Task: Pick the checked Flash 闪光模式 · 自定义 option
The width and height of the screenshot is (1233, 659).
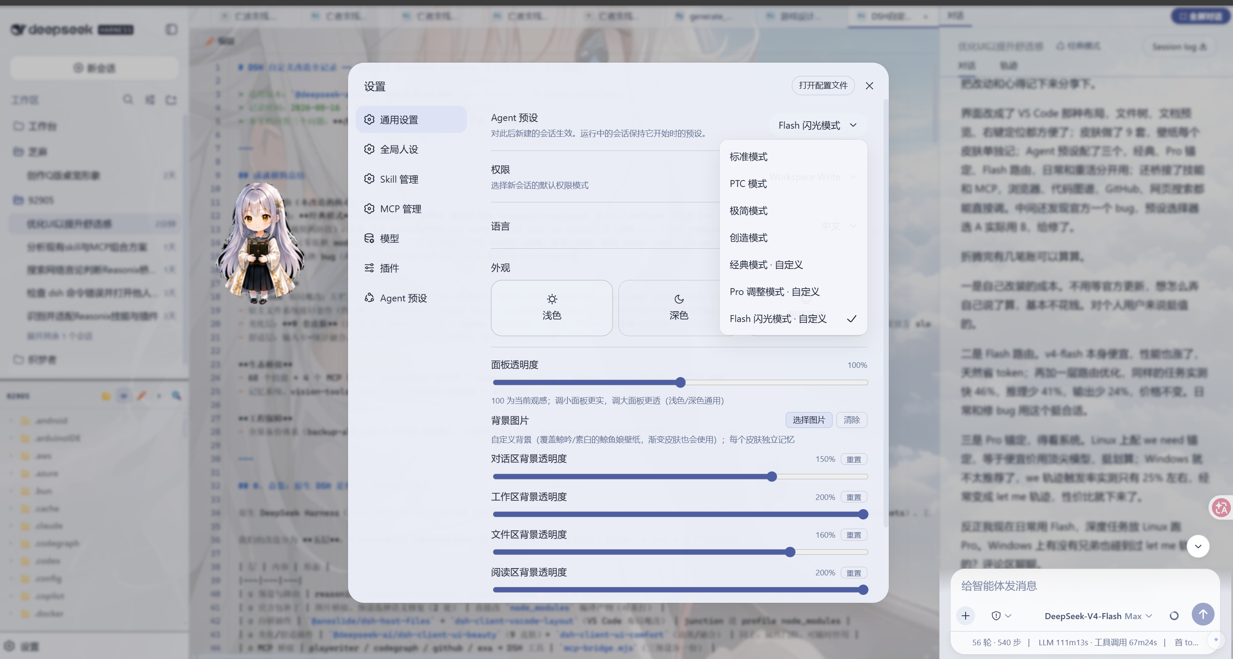Action: click(x=793, y=319)
